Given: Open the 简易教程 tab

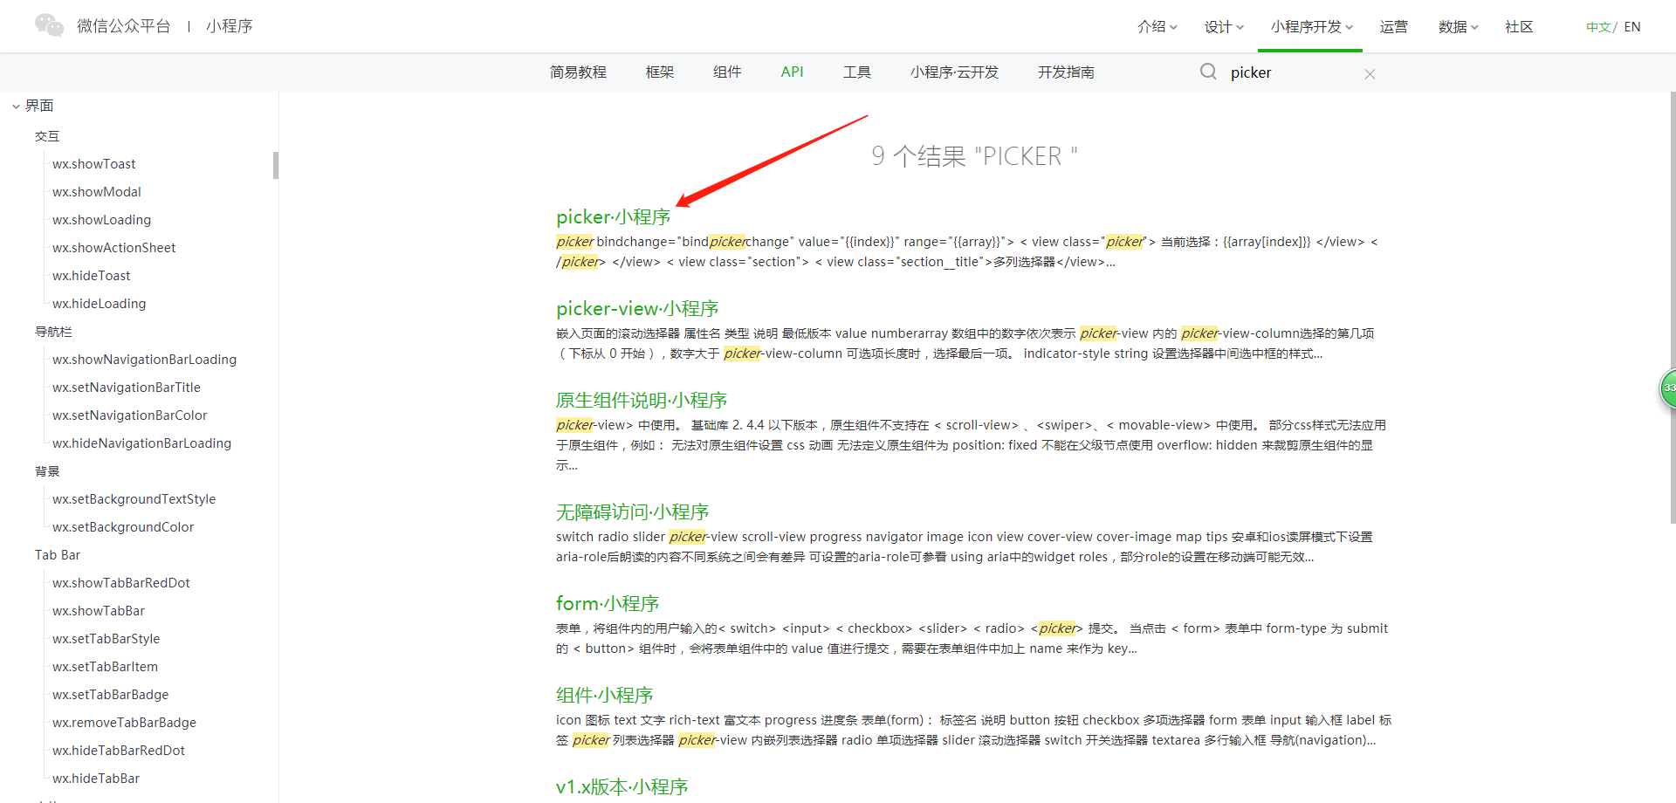Looking at the screenshot, I should (578, 72).
